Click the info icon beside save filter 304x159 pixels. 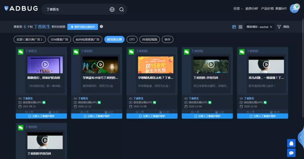coord(101,27)
